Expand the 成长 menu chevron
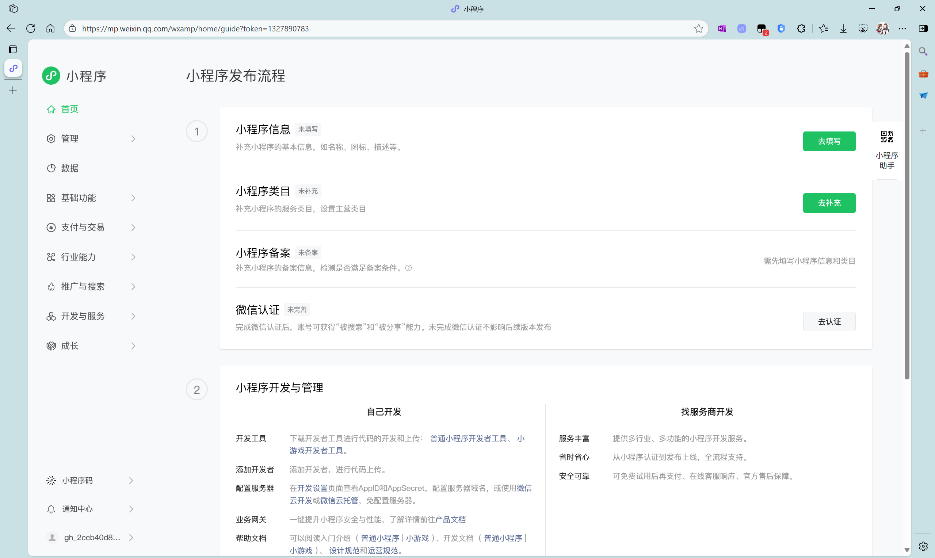Viewport: 935px width, 558px height. pyautogui.click(x=133, y=346)
